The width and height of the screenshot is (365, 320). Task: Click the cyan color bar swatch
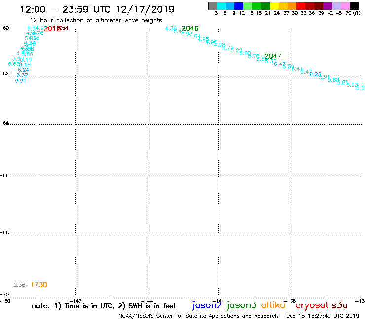[x=221, y=6]
